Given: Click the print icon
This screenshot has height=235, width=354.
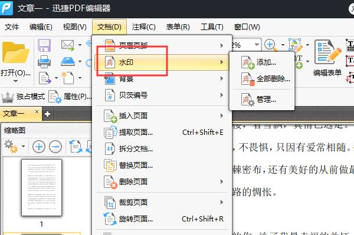Looking at the screenshot, I should 44,62.
